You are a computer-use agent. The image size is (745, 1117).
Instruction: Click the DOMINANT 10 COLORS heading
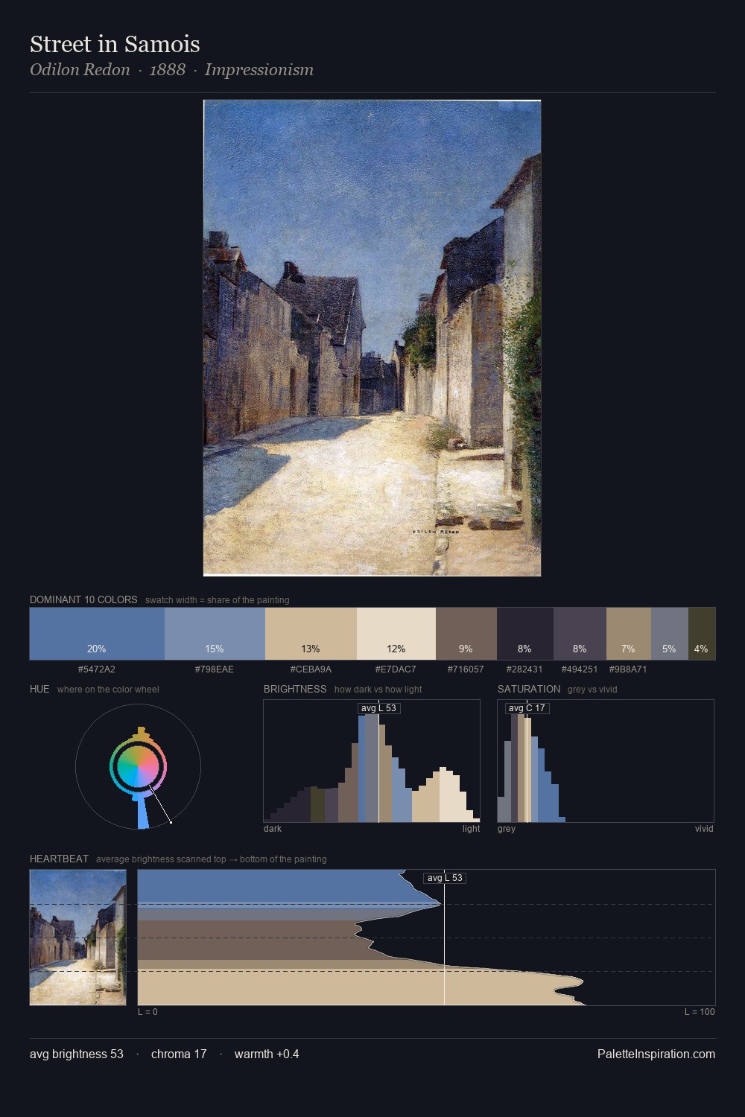83,599
